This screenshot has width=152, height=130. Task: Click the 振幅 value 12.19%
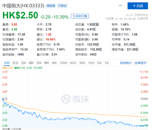125,30
